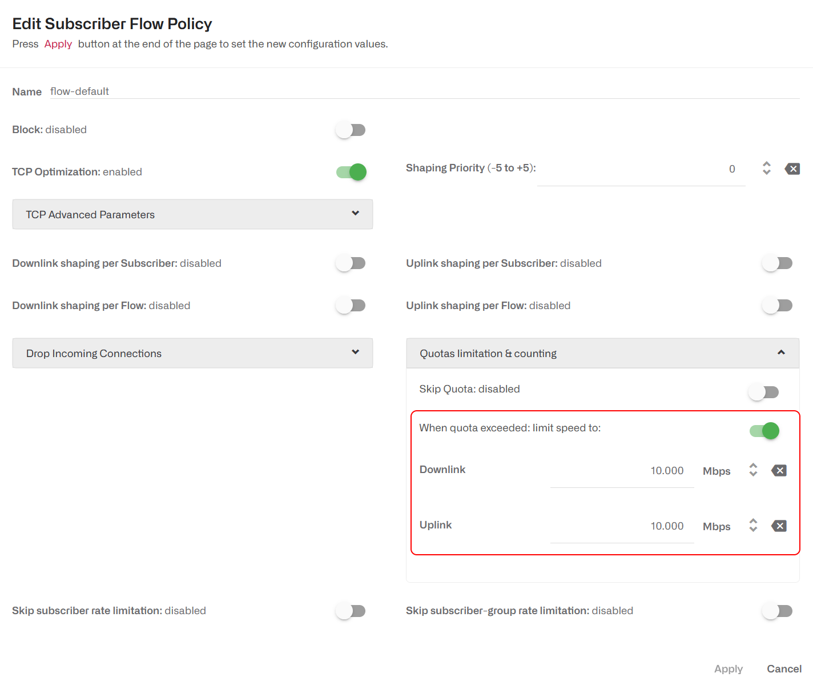
Task: Click the Downlink Mbps unit label
Action: [717, 471]
